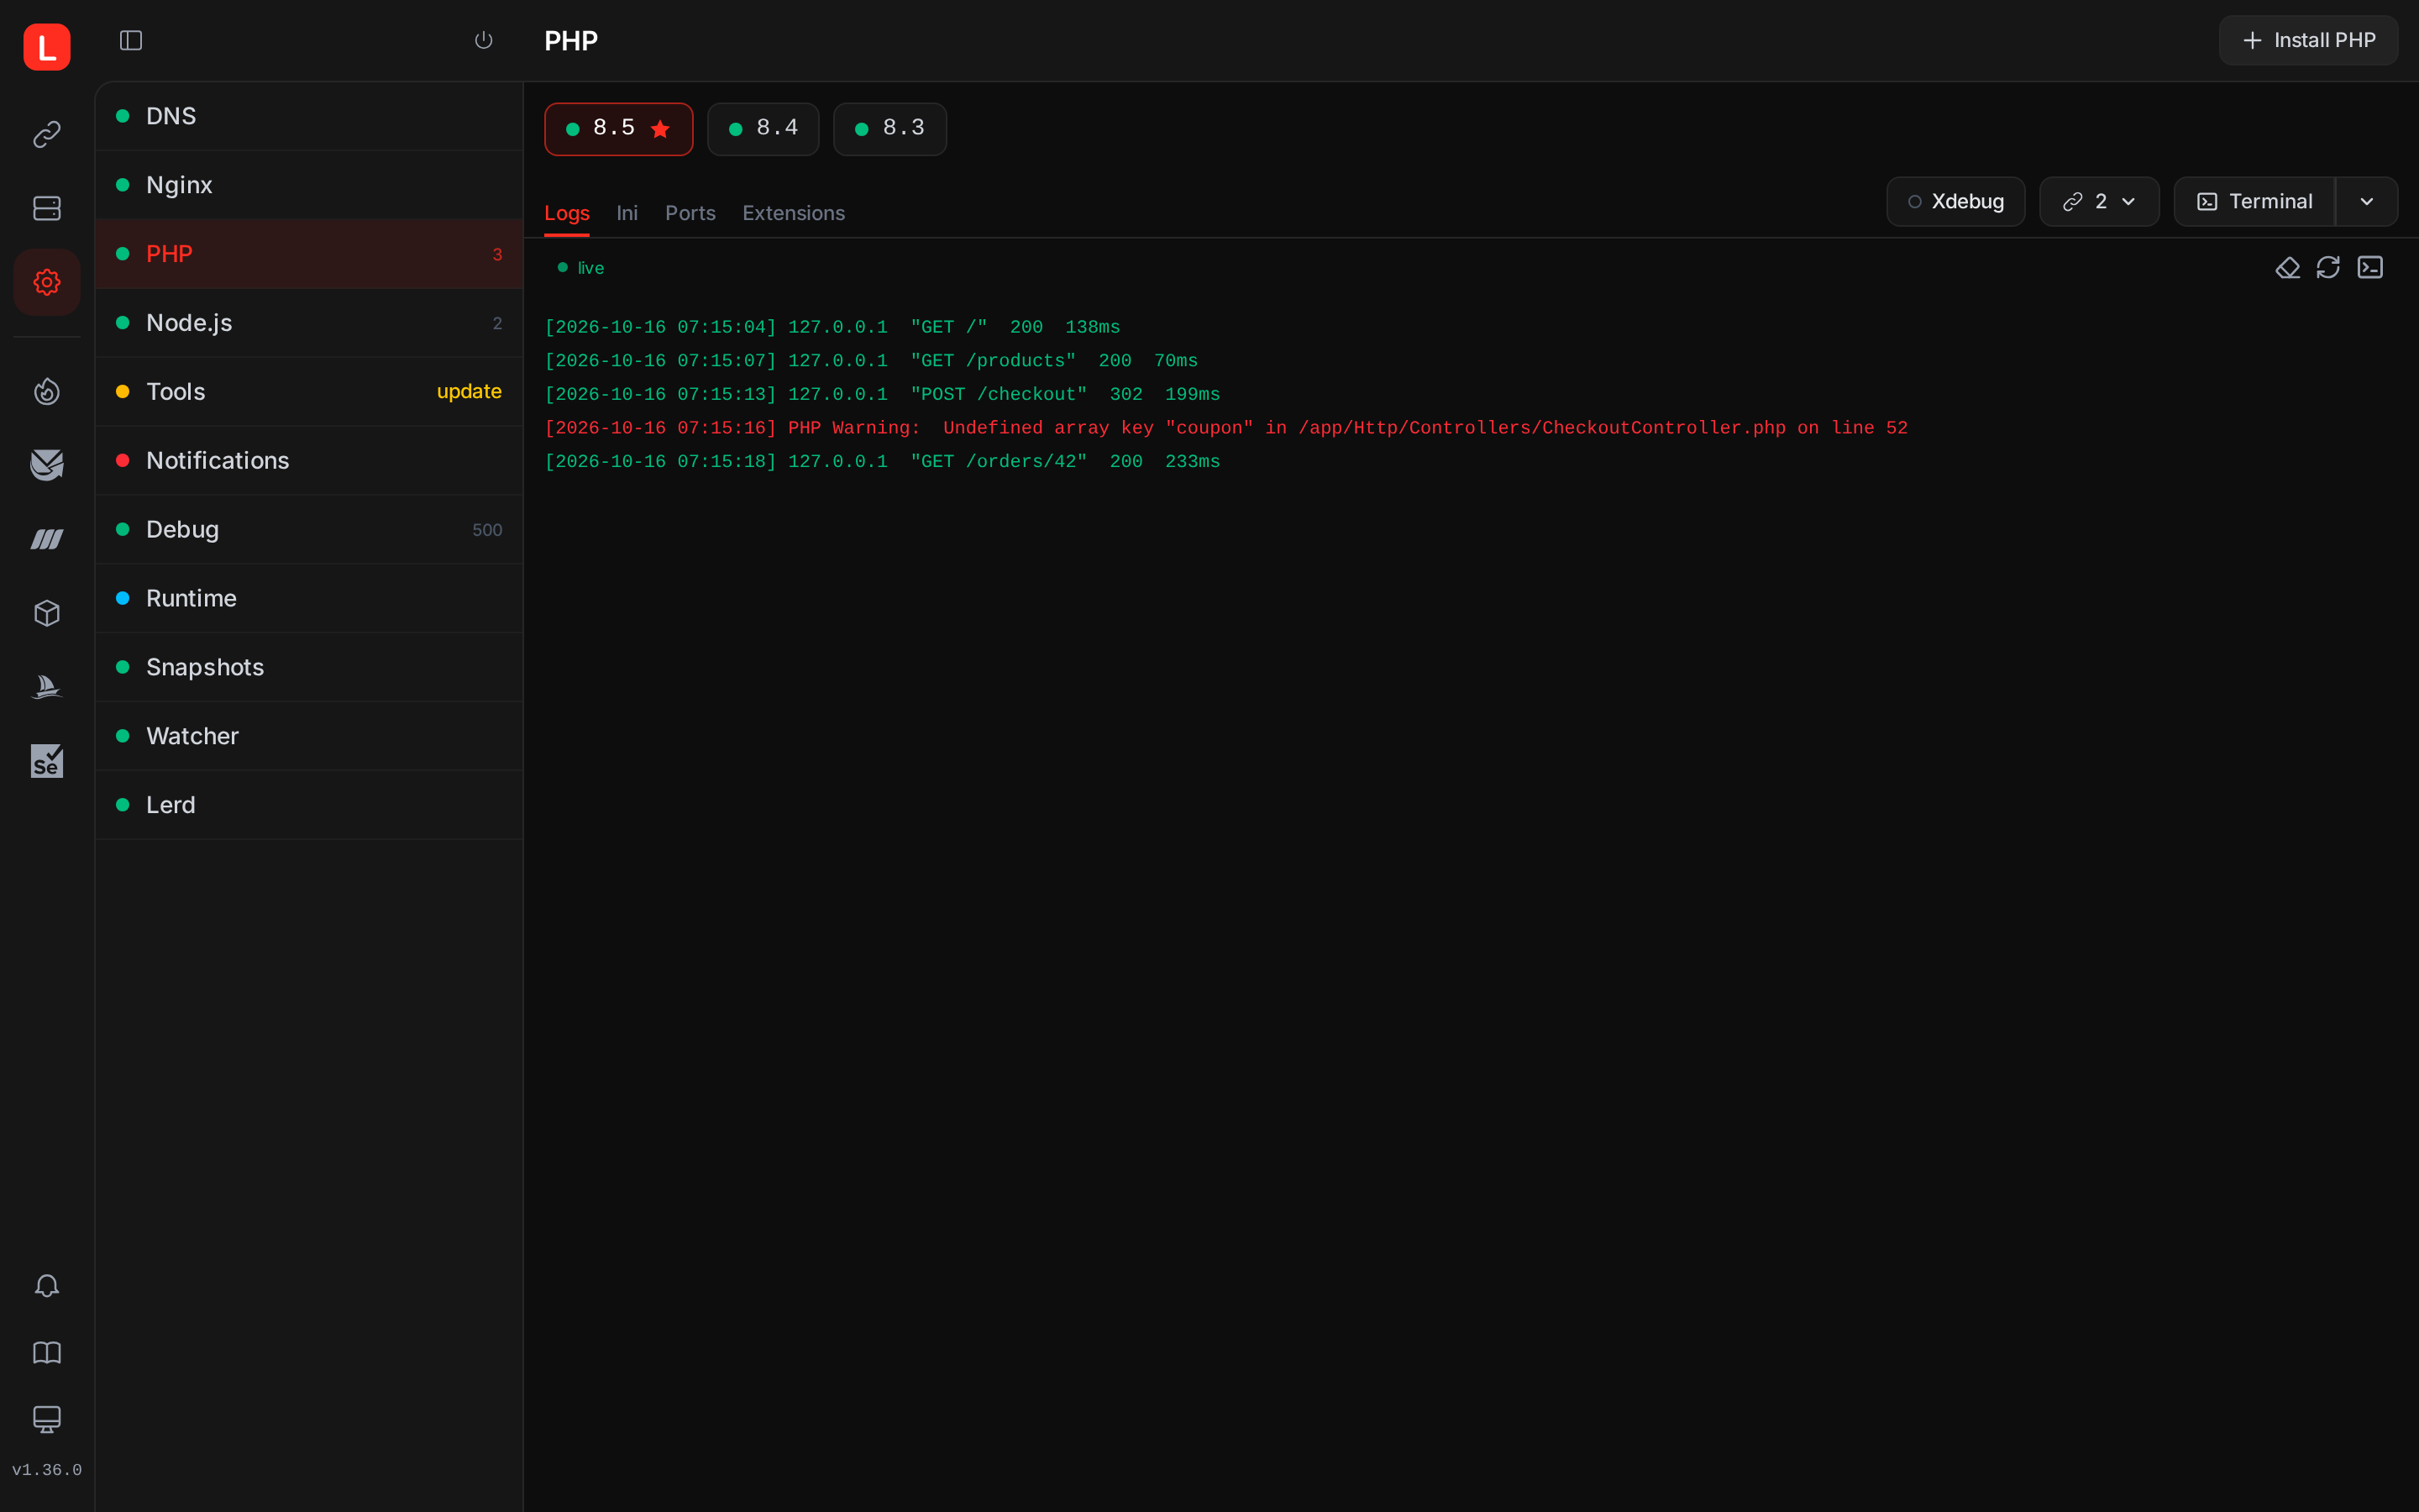This screenshot has width=2419, height=1512.
Task: Open the documentation book icon
Action: pyautogui.click(x=47, y=1353)
